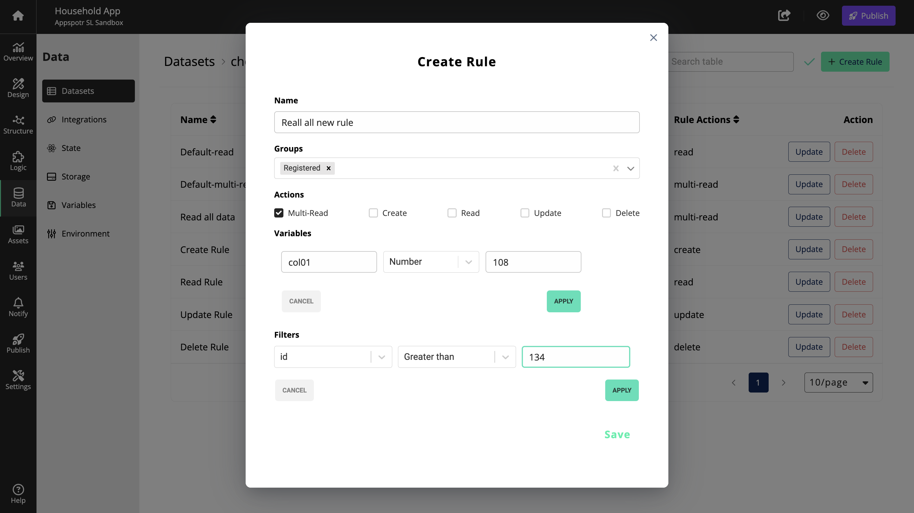Screen dimensions: 914x513
Task: Click the variable name col01 field
Action: (x=328, y=262)
